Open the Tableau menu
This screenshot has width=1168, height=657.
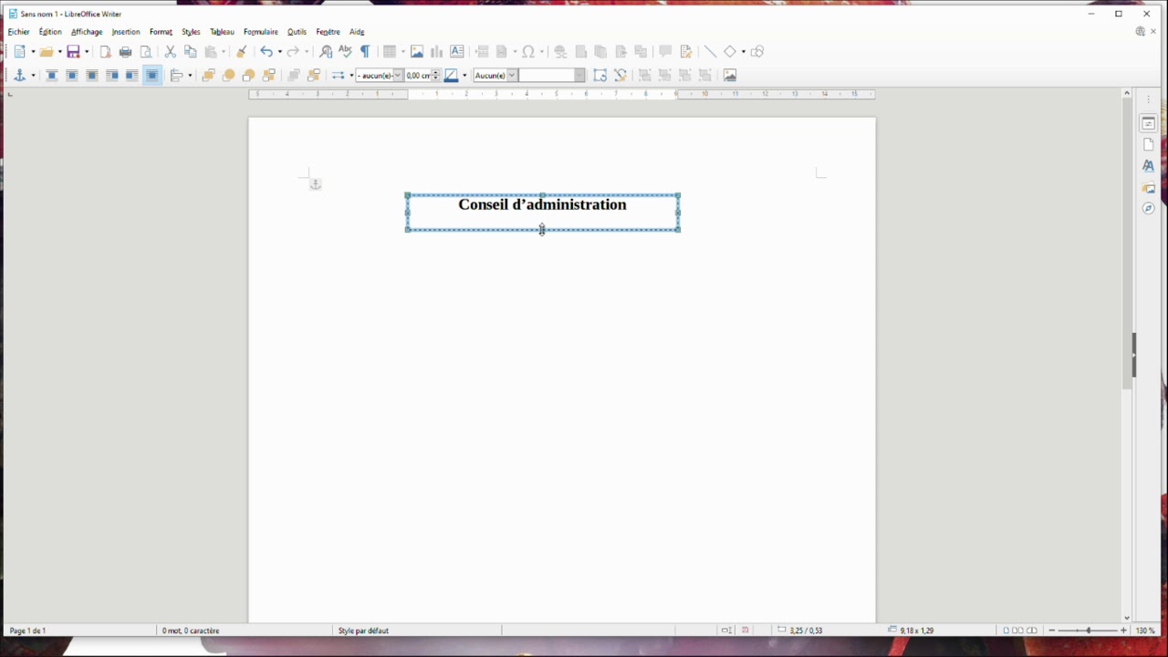click(x=222, y=32)
